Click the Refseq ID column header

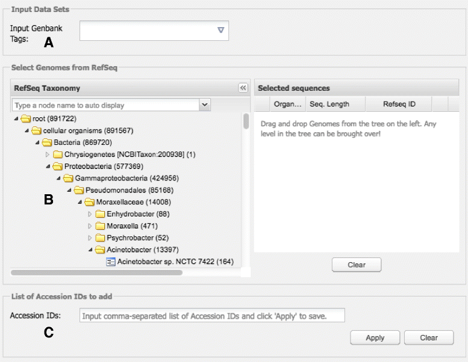tap(399, 104)
